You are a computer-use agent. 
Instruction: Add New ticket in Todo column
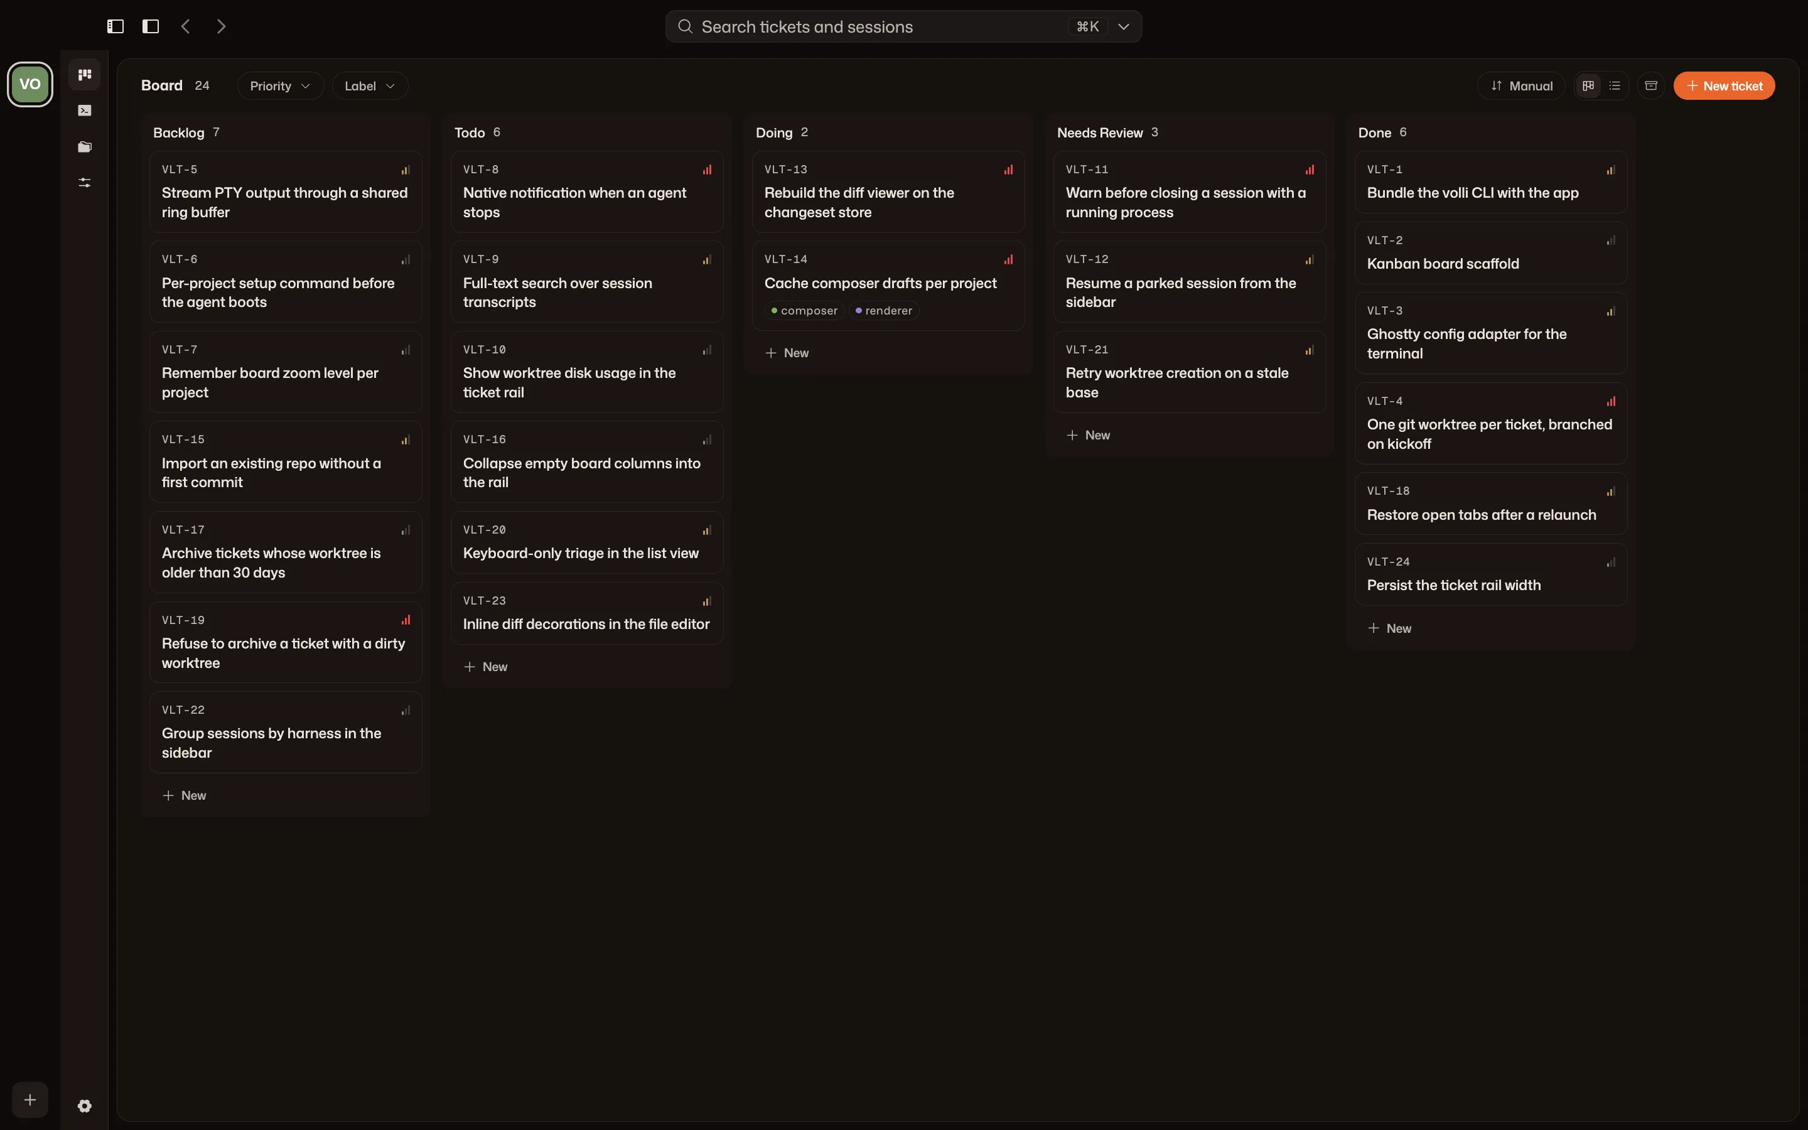(x=486, y=667)
